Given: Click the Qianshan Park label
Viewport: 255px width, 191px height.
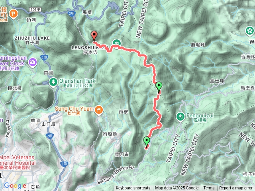Looking at the screenshot, I should [x=77, y=83].
